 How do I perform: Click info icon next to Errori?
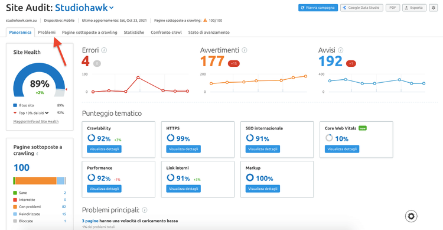104,50
